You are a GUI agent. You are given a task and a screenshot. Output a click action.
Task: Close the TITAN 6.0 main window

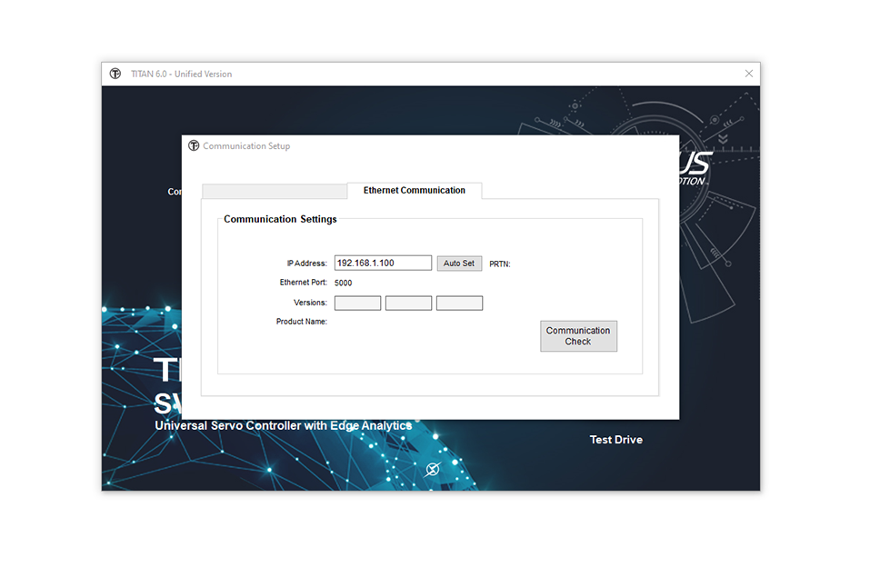point(748,74)
